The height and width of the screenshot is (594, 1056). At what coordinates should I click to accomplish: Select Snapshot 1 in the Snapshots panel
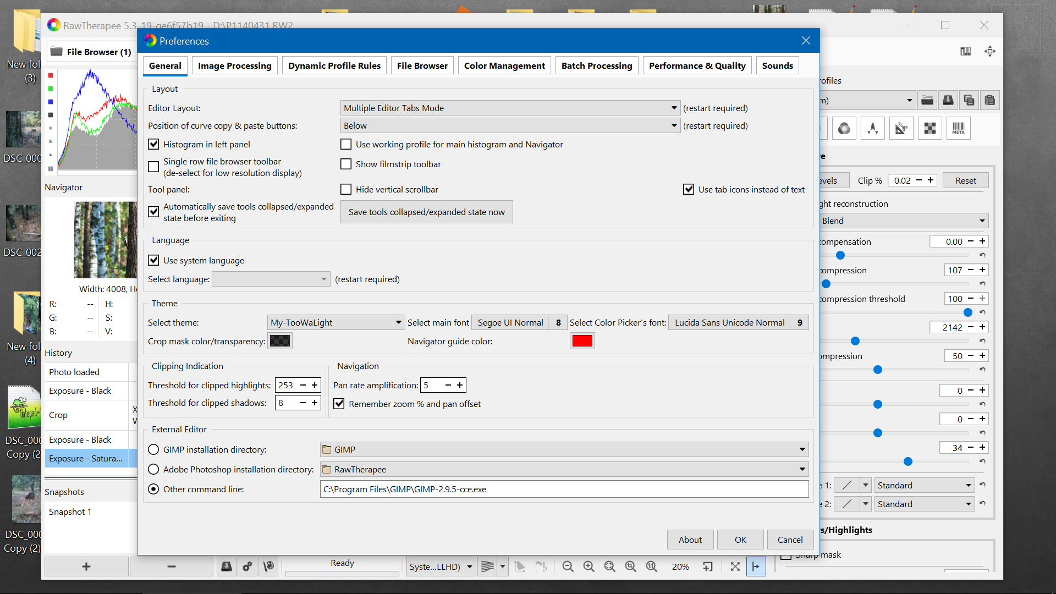[x=70, y=512]
